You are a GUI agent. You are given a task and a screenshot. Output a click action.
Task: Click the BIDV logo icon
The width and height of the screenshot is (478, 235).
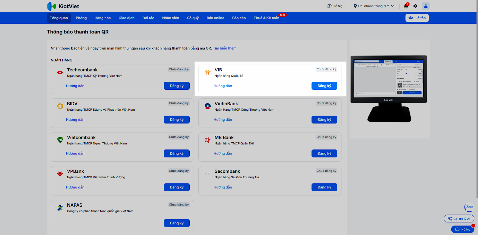point(60,106)
